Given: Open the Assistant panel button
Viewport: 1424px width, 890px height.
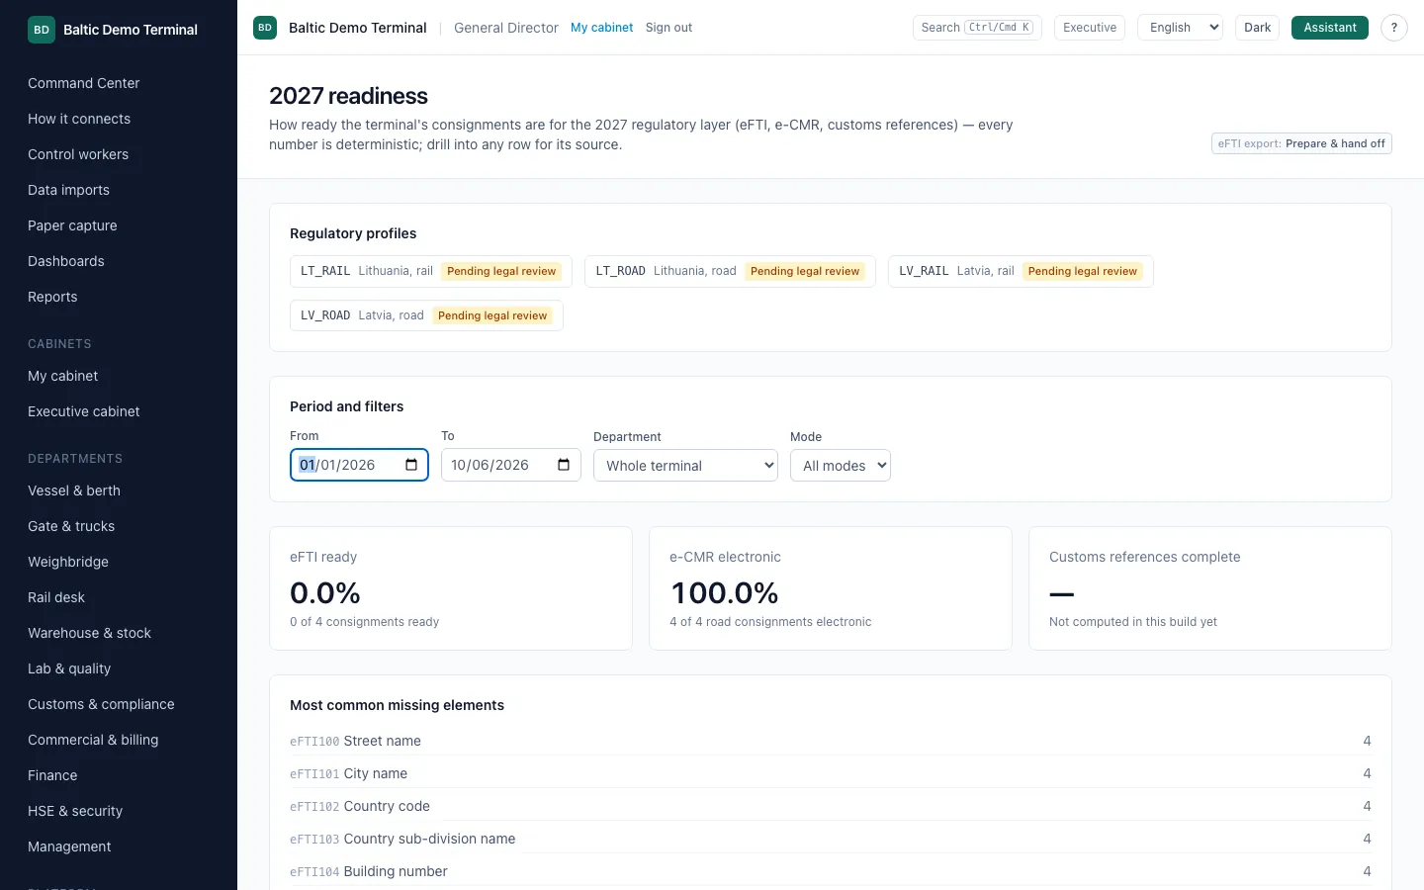Looking at the screenshot, I should (x=1330, y=28).
